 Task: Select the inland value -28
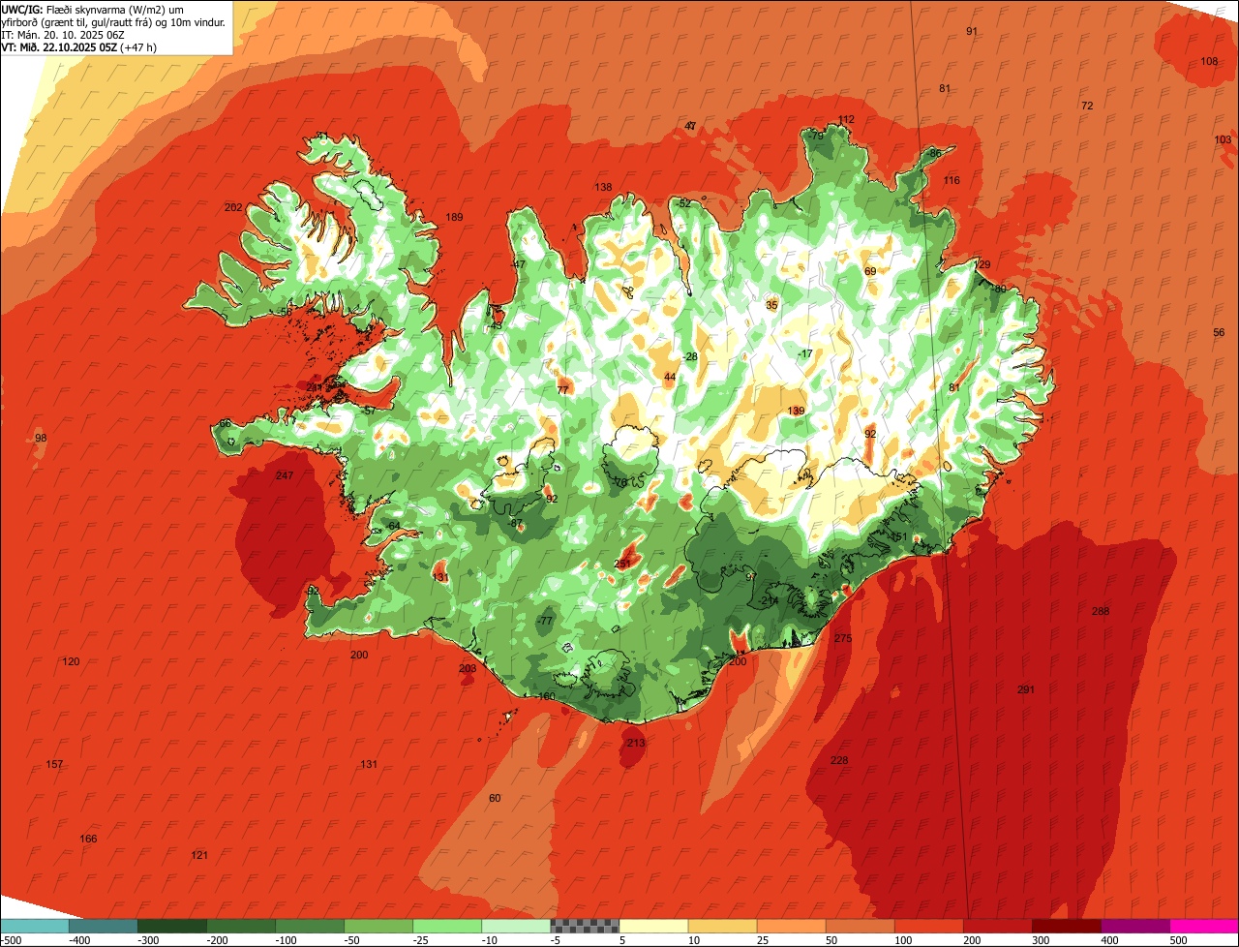coord(690,356)
